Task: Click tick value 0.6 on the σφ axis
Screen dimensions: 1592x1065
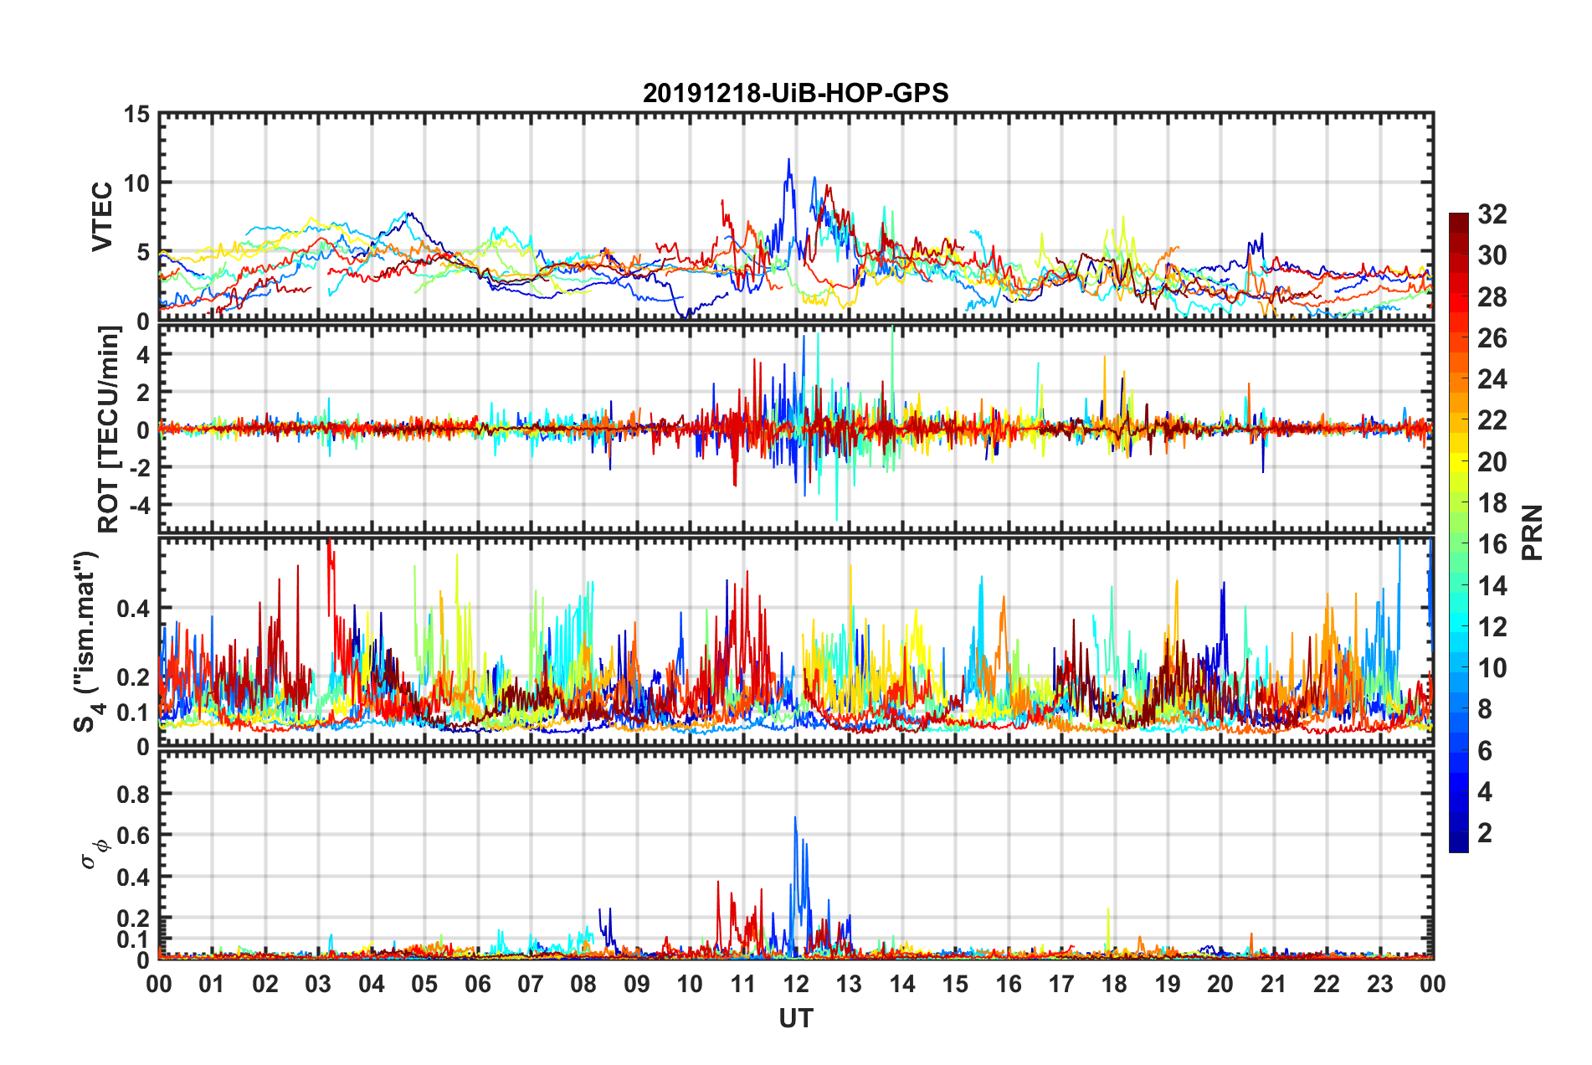Action: [x=134, y=836]
